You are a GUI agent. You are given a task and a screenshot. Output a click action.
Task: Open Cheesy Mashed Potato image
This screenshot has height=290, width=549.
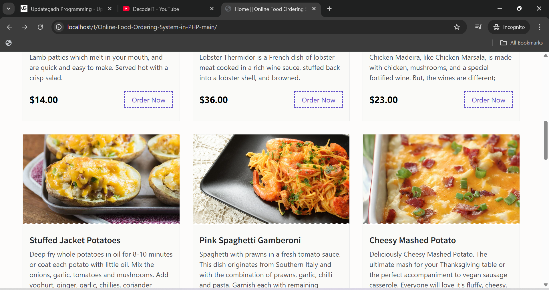coord(441,179)
